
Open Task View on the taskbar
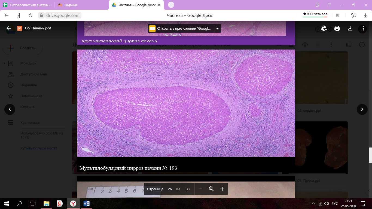point(33,204)
